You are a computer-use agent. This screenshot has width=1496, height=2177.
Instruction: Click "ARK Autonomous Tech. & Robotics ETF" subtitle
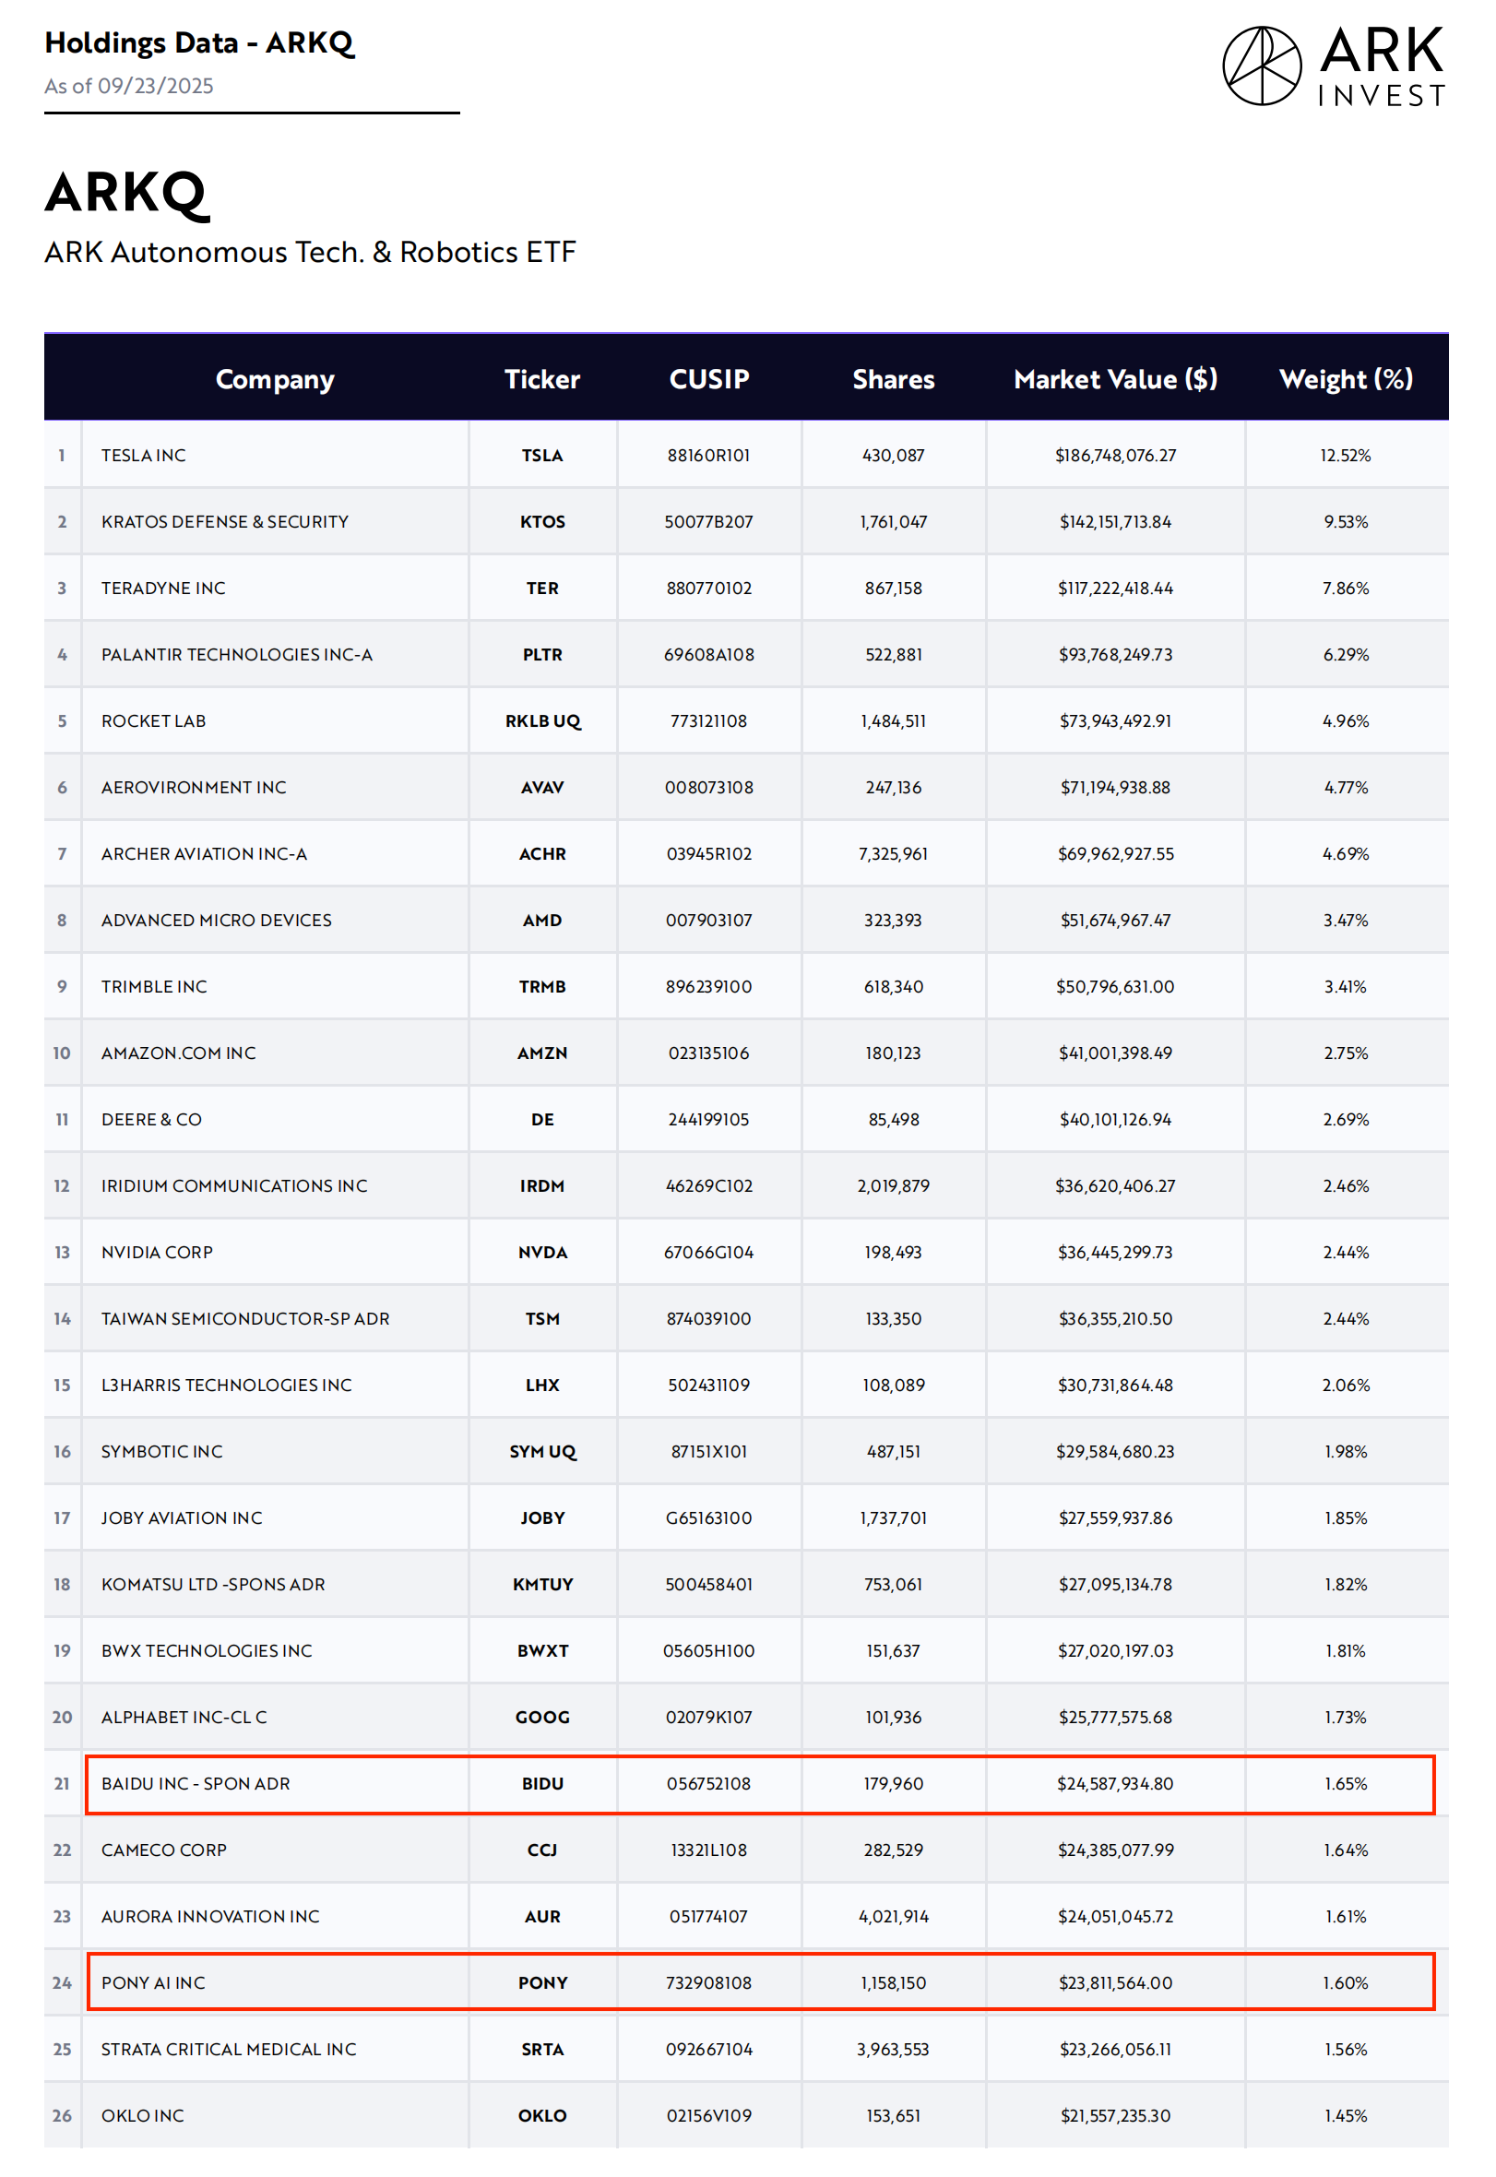(310, 252)
